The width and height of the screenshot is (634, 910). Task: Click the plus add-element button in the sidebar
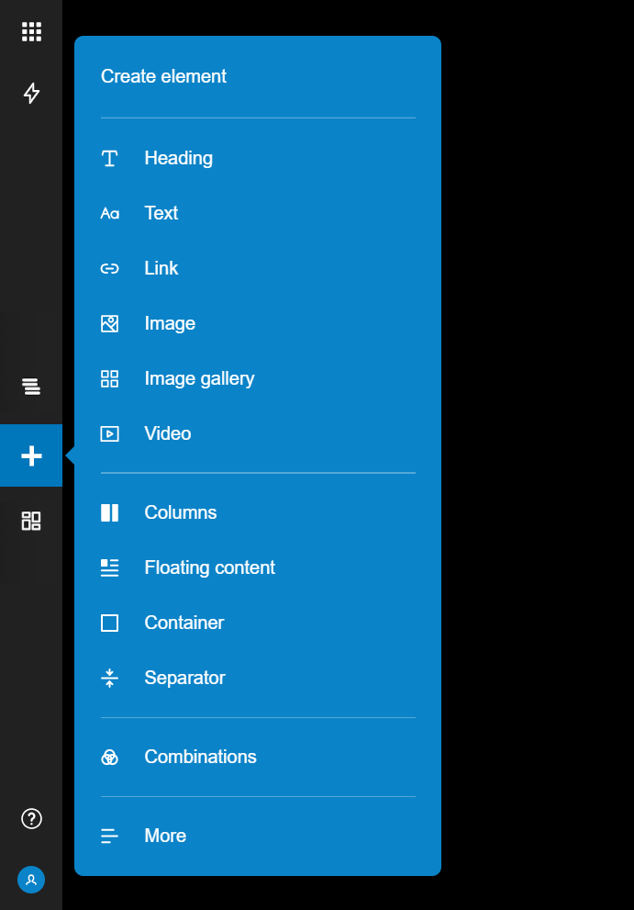coord(31,455)
